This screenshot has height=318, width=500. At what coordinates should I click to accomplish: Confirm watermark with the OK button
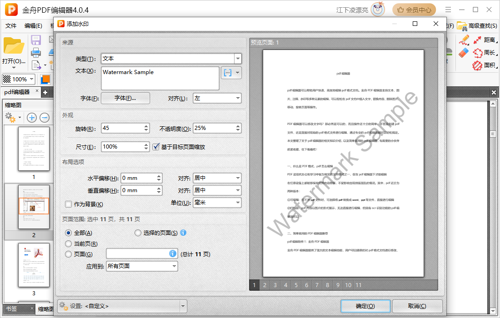point(365,306)
